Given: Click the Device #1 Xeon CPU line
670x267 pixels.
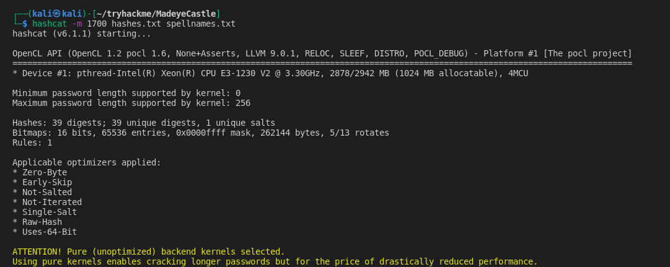Looking at the screenshot, I should coord(270,73).
